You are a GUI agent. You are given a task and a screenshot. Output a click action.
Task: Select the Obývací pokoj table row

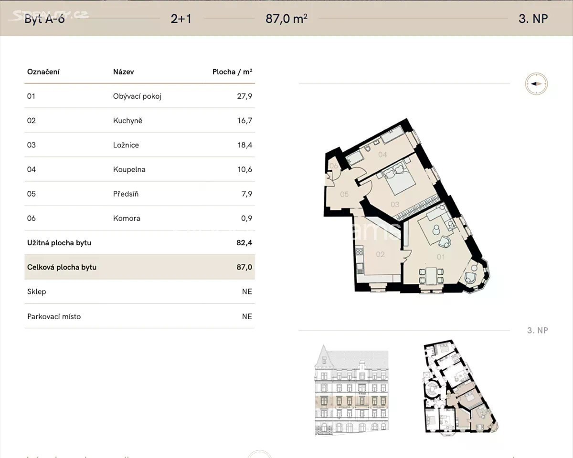[139, 96]
